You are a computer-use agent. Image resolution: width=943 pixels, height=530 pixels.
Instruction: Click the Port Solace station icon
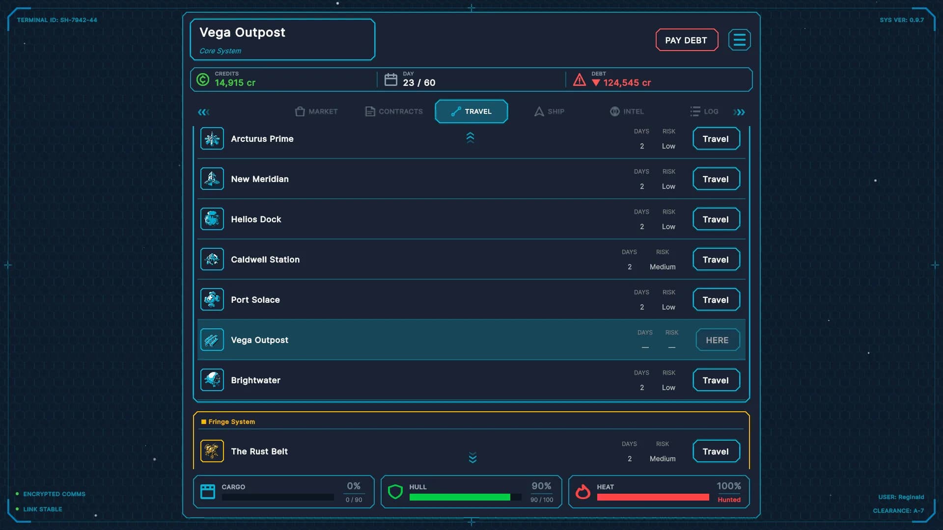click(212, 300)
